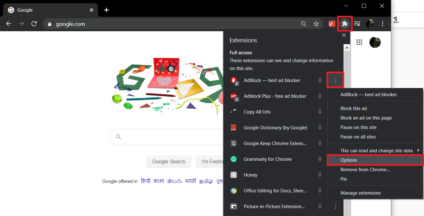Pin Copy All Urls extension
The width and height of the screenshot is (424, 216).
[320, 112]
